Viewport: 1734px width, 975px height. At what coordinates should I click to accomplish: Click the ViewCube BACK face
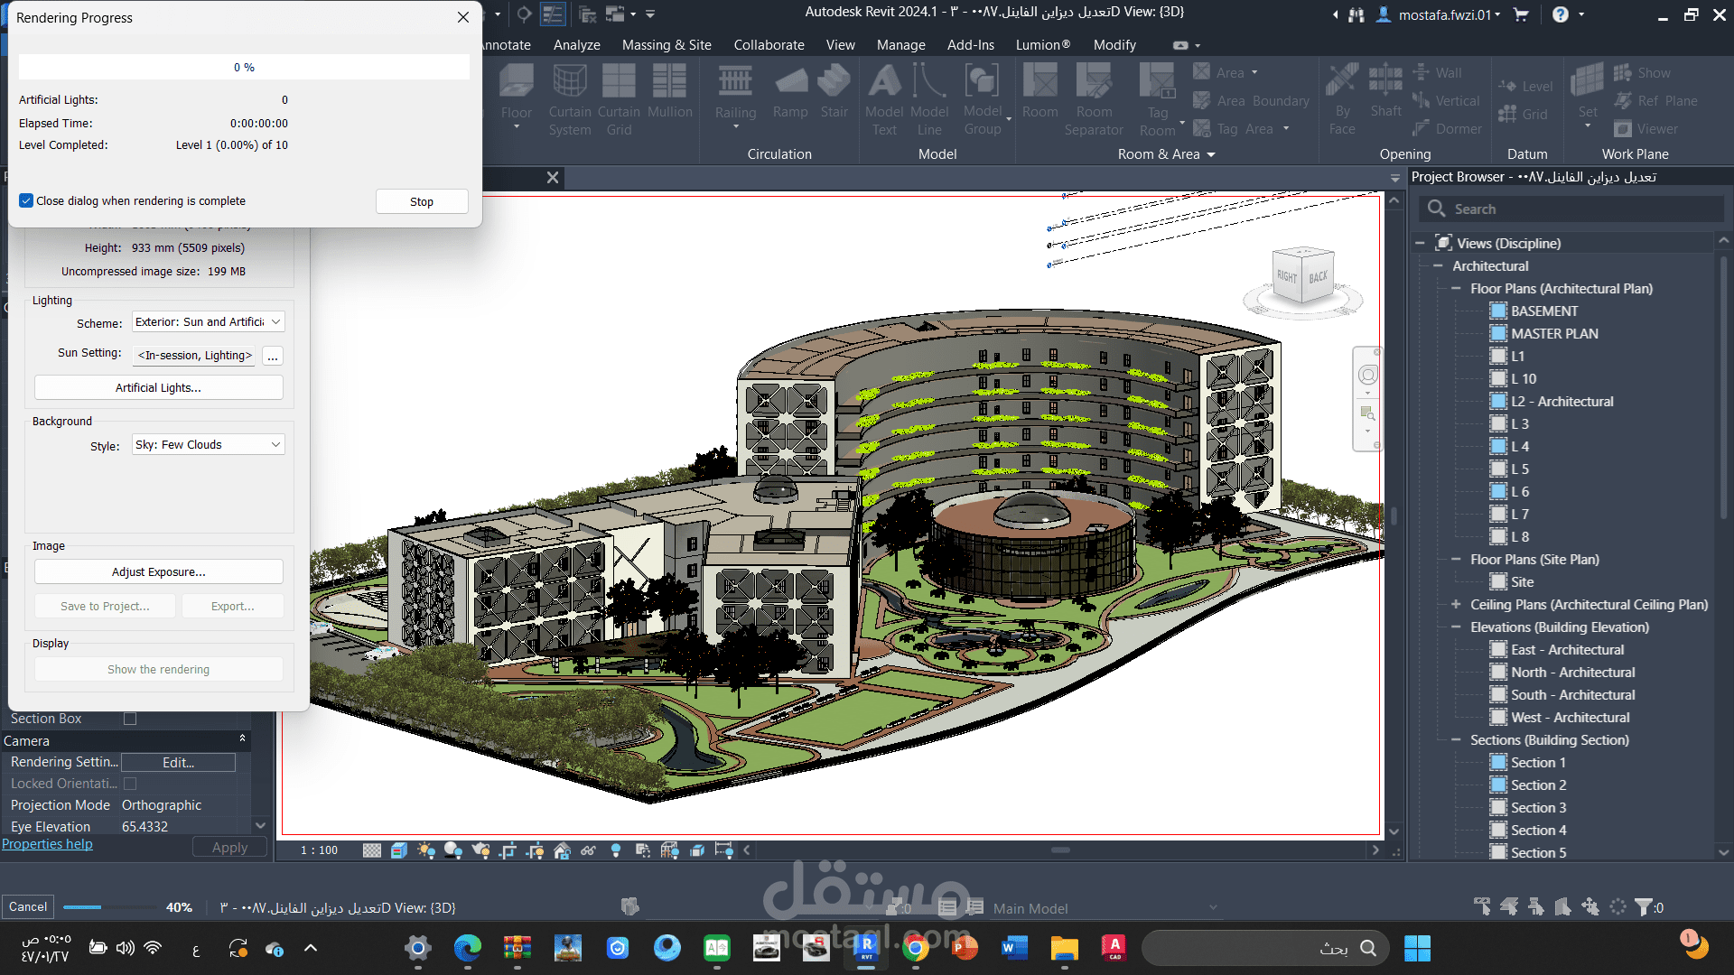coord(1318,276)
